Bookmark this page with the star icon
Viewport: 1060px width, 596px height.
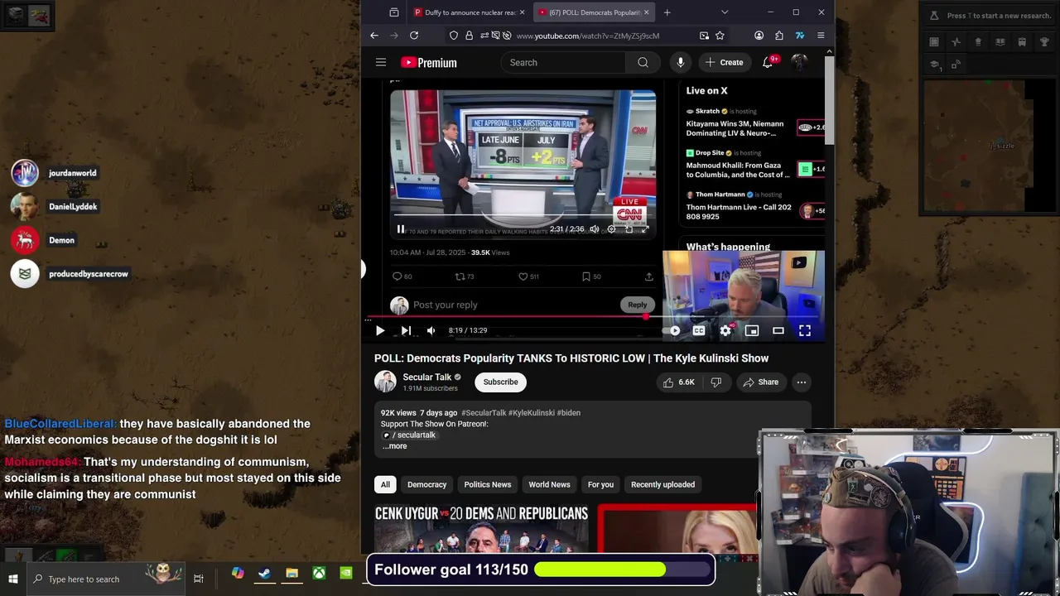[720, 36]
